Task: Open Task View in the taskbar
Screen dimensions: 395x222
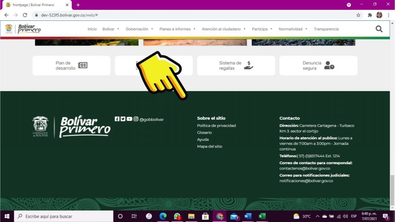Action: (x=134, y=216)
